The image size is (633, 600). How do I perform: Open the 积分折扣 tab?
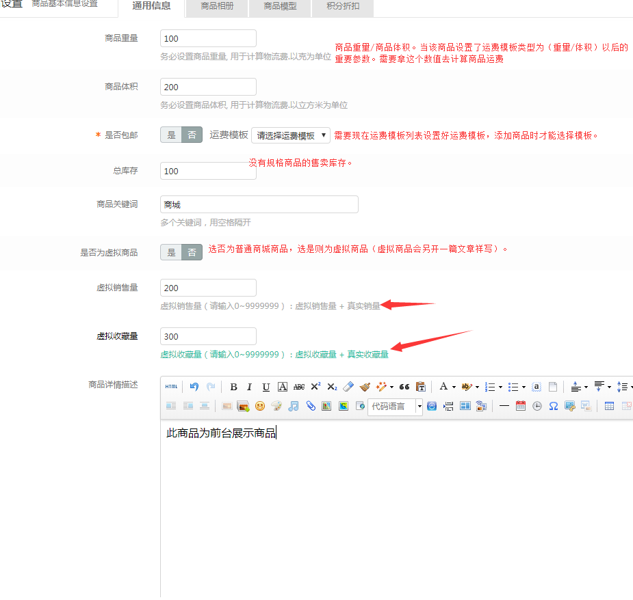344,8
